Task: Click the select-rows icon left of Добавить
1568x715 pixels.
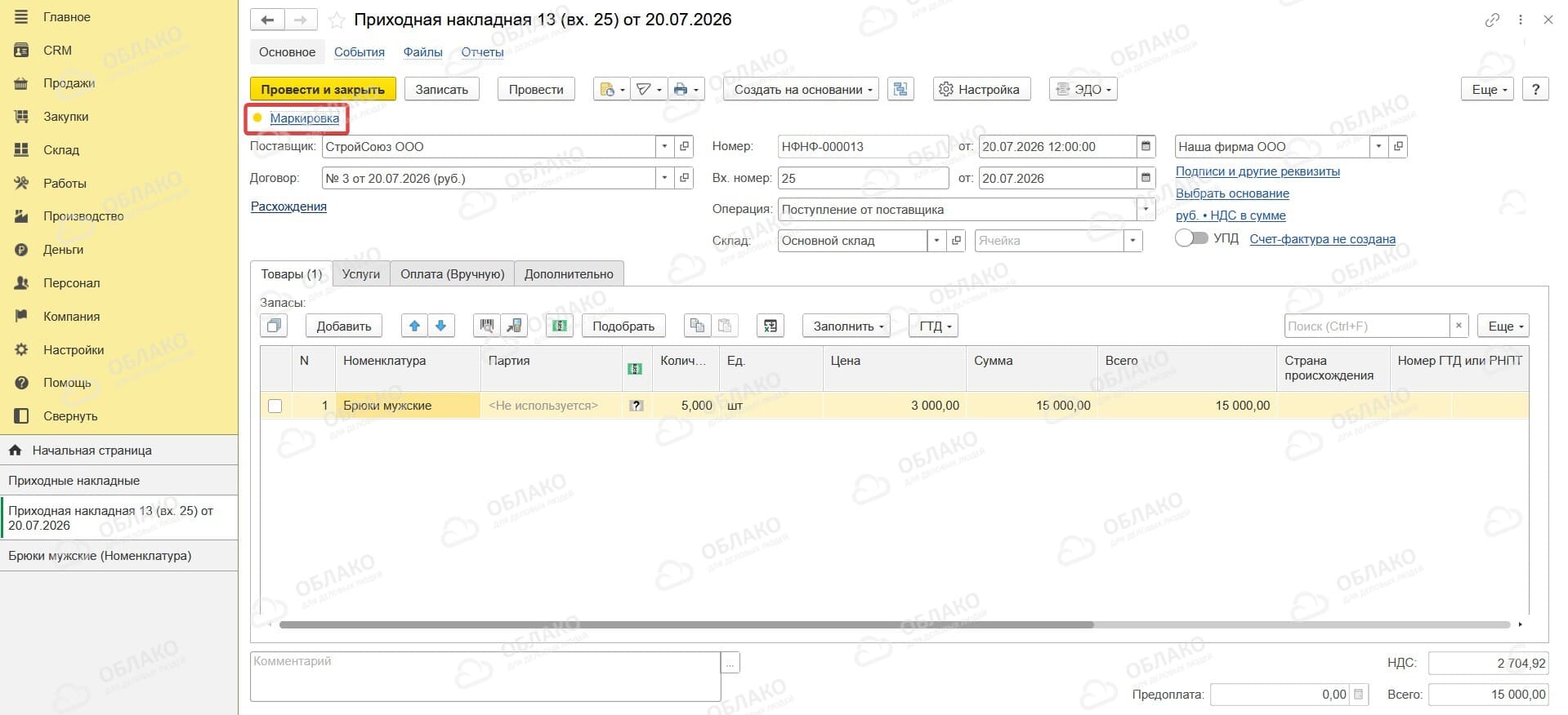Action: pos(274,326)
